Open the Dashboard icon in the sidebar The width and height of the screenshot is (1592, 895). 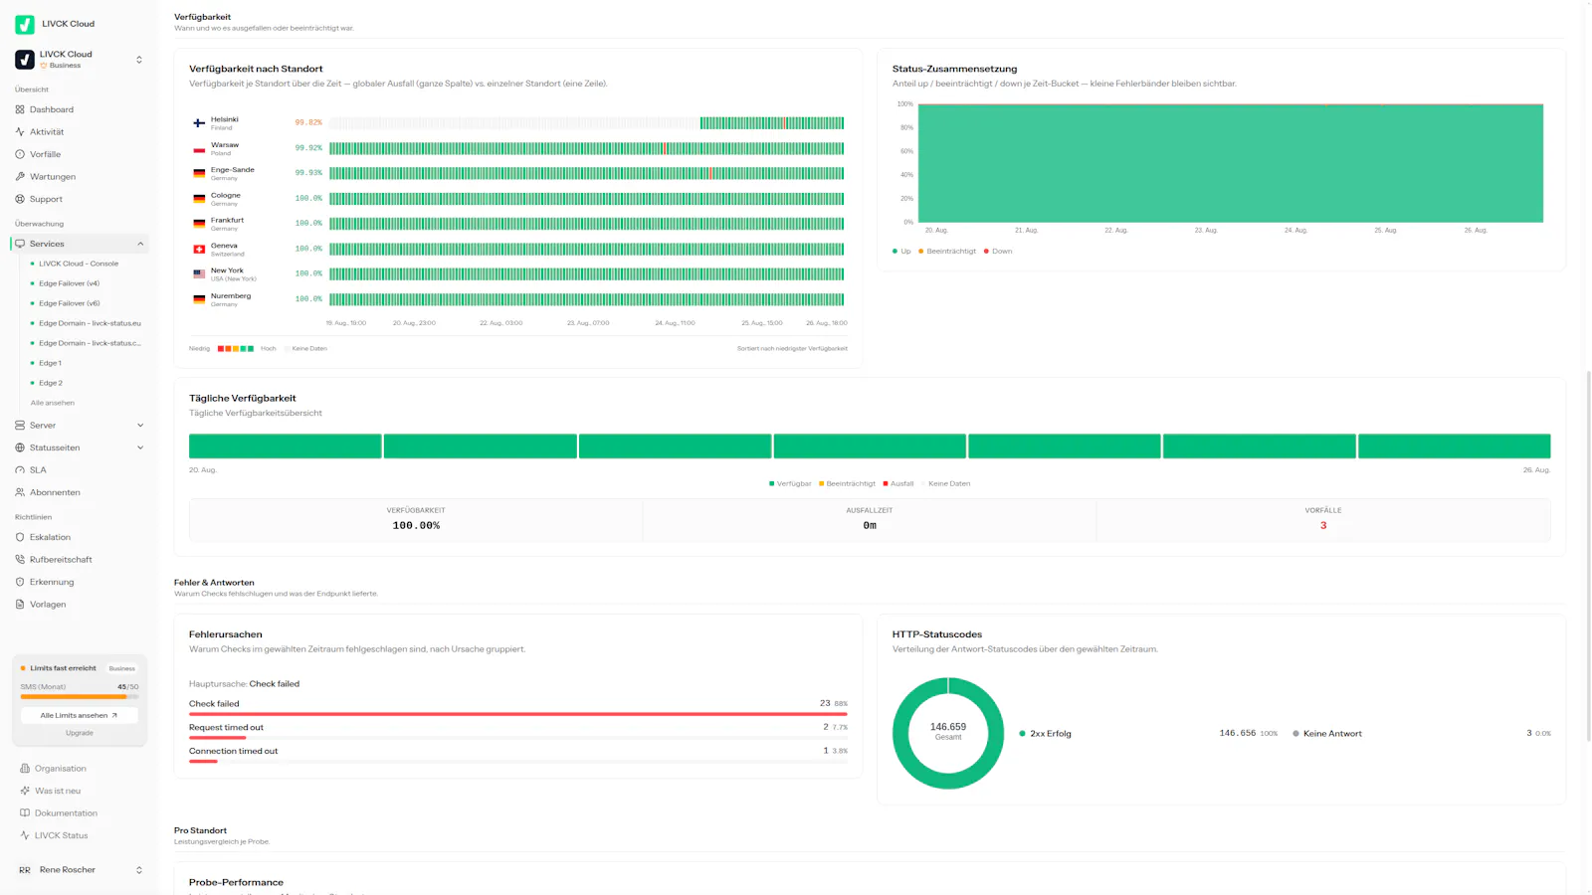pyautogui.click(x=20, y=109)
